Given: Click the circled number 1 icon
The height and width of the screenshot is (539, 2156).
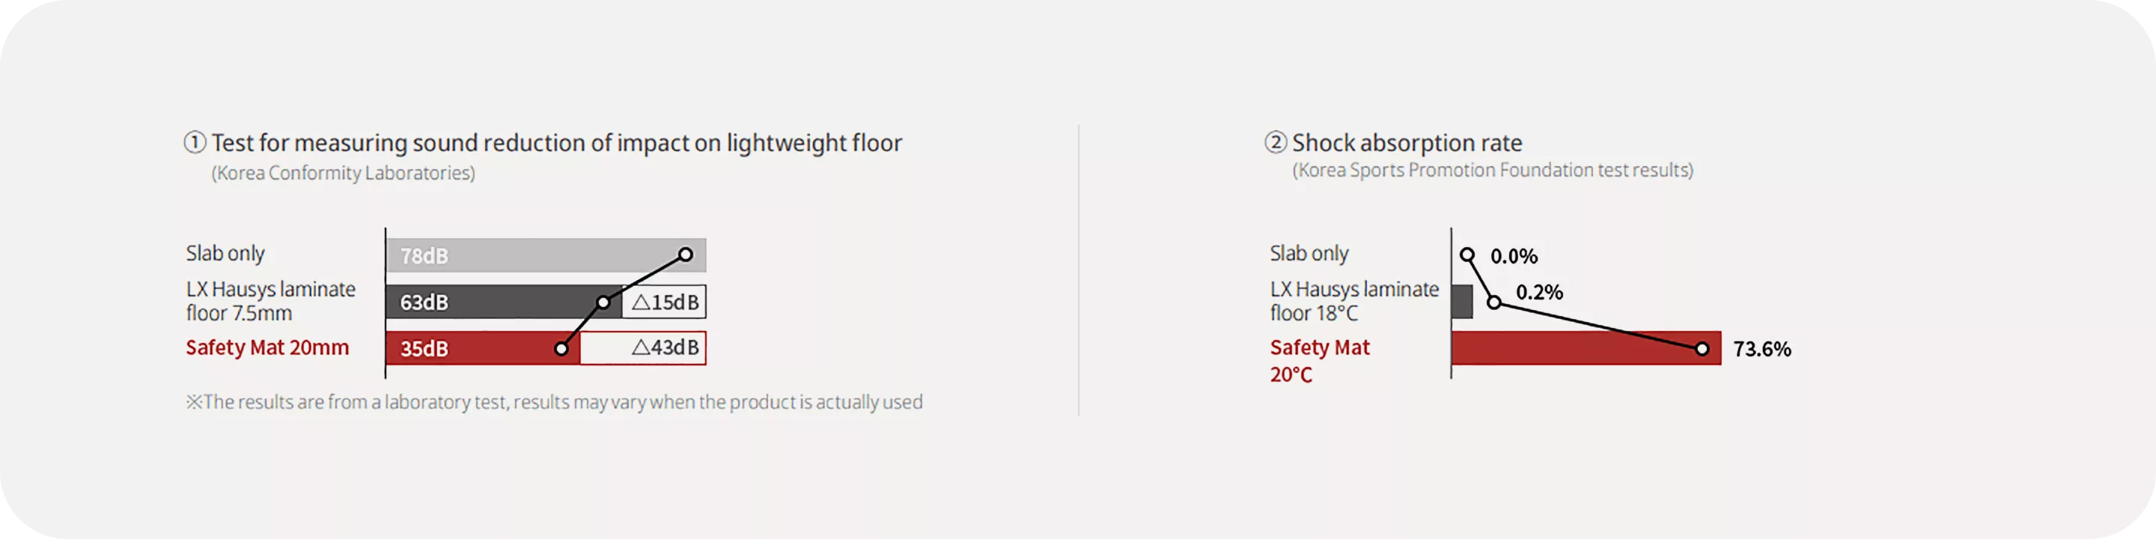Looking at the screenshot, I should 194,142.
